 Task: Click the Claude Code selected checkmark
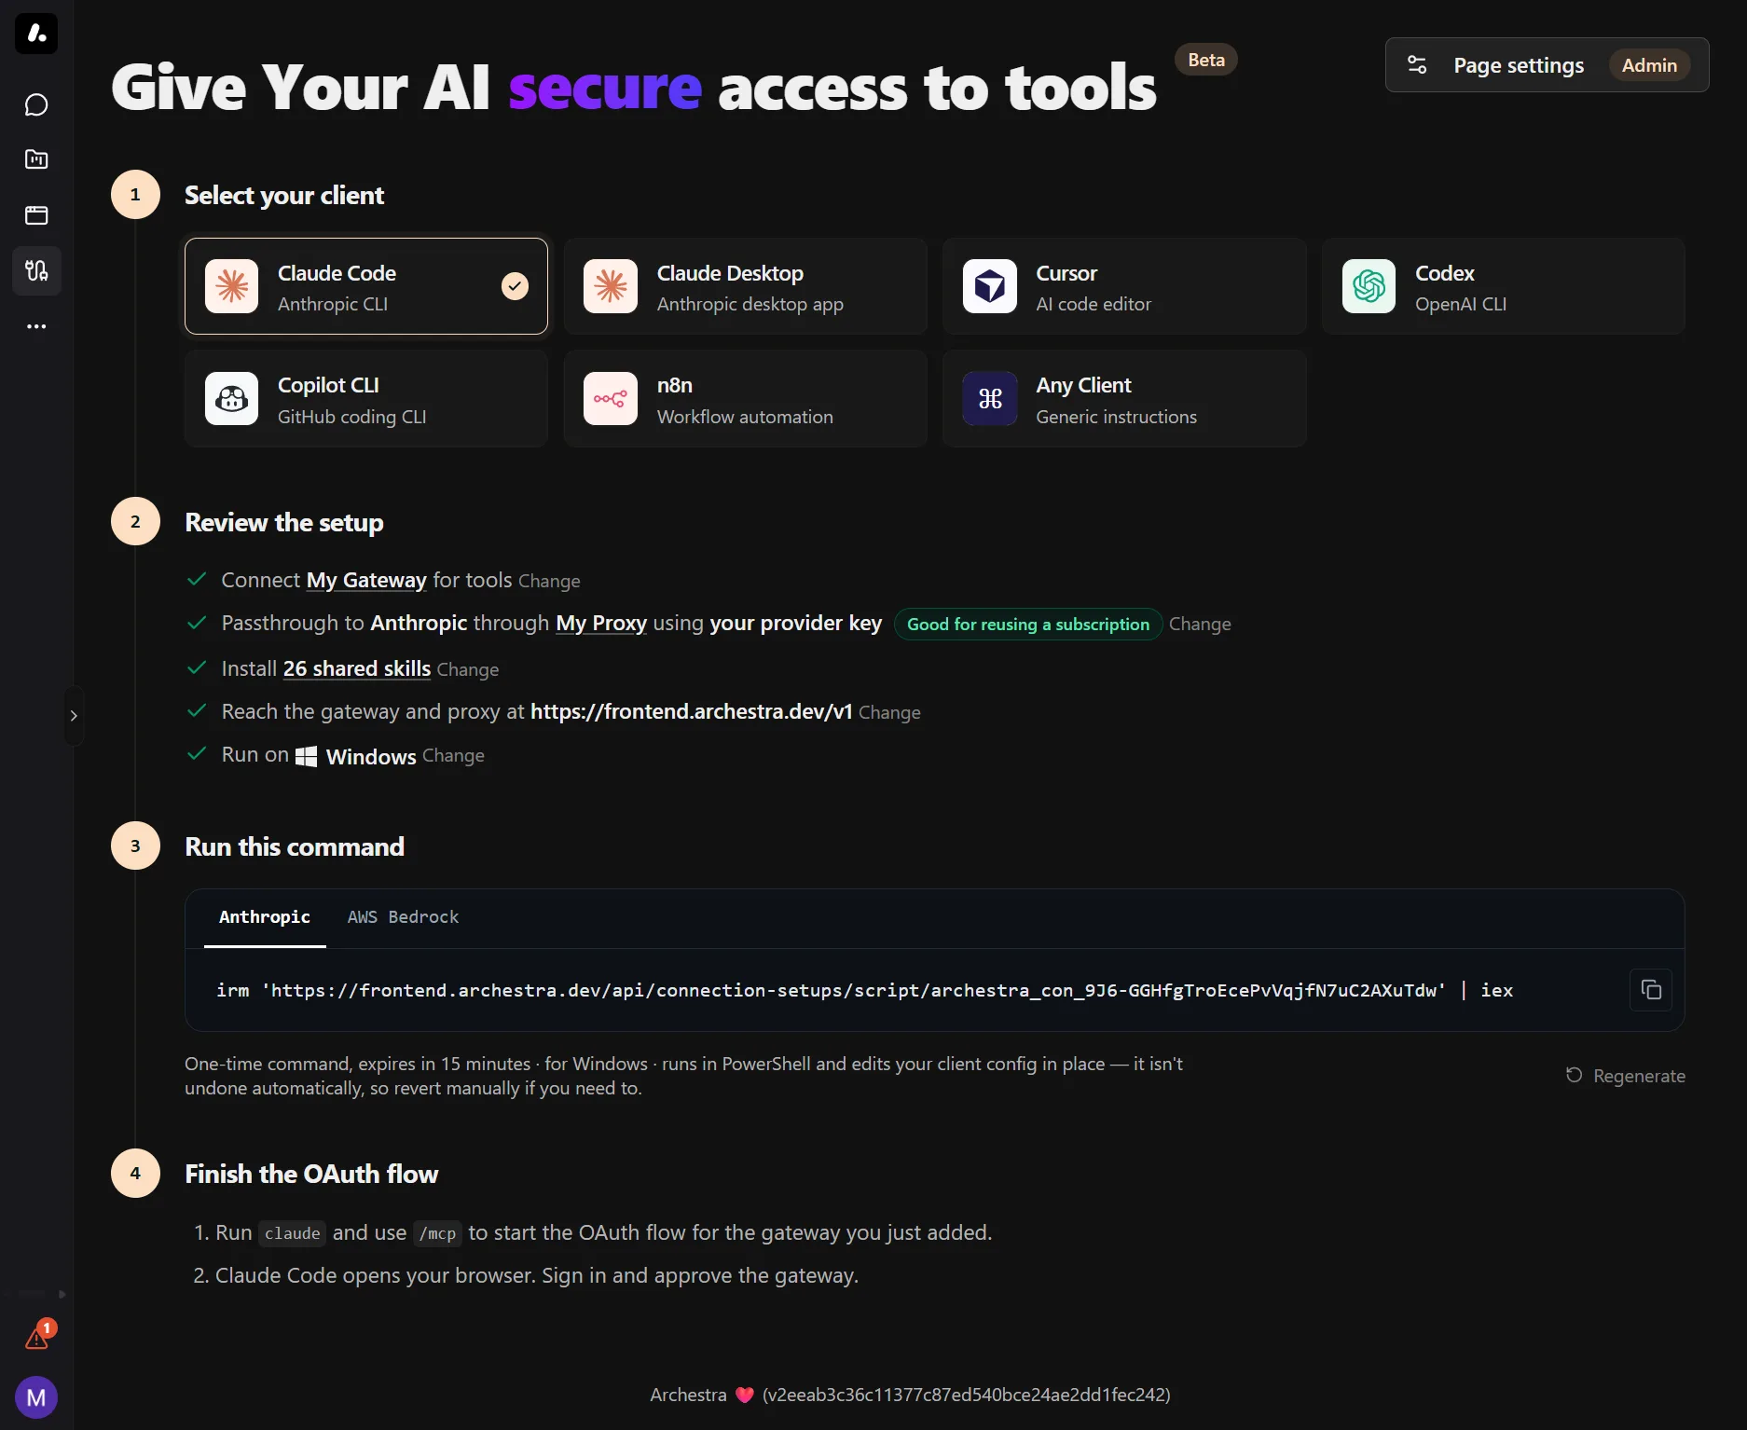(x=516, y=286)
